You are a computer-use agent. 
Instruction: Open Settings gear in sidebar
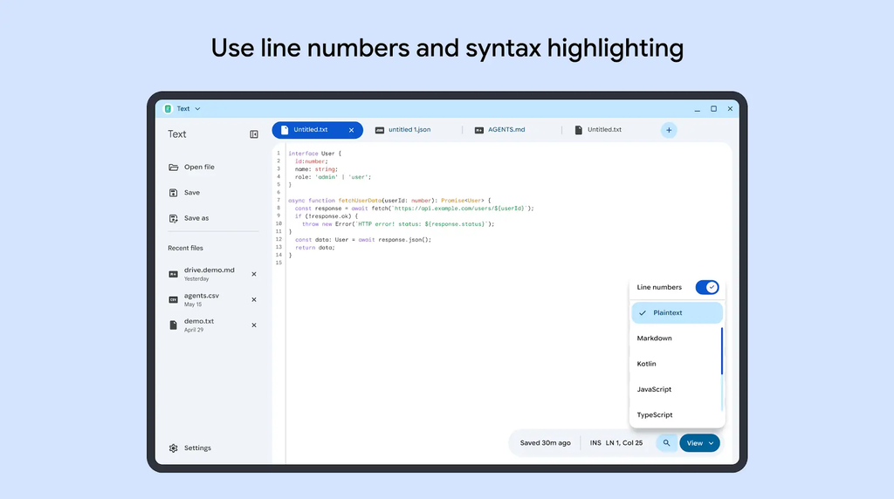pyautogui.click(x=174, y=448)
